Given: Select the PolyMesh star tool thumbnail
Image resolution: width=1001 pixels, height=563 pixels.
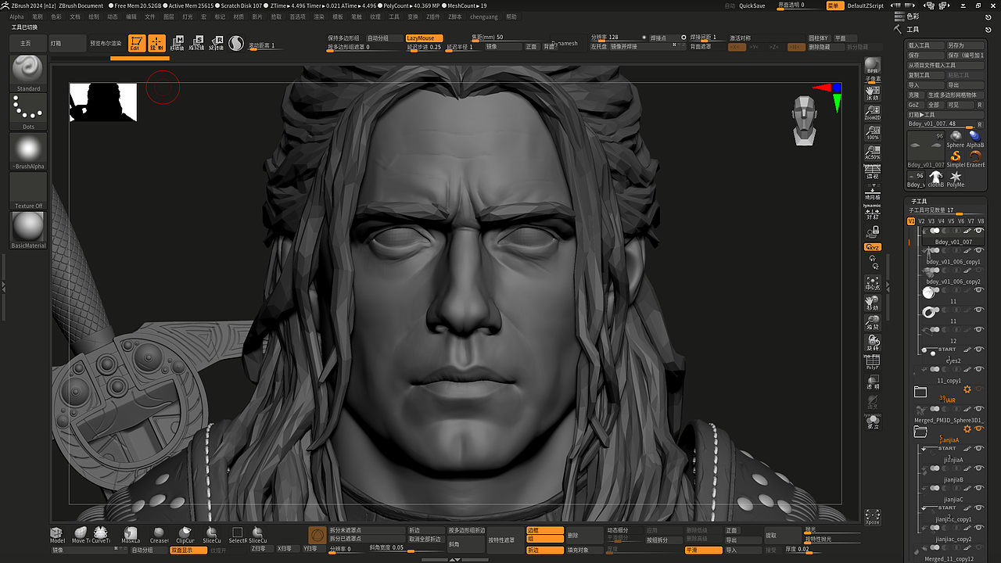Looking at the screenshot, I should [x=956, y=179].
